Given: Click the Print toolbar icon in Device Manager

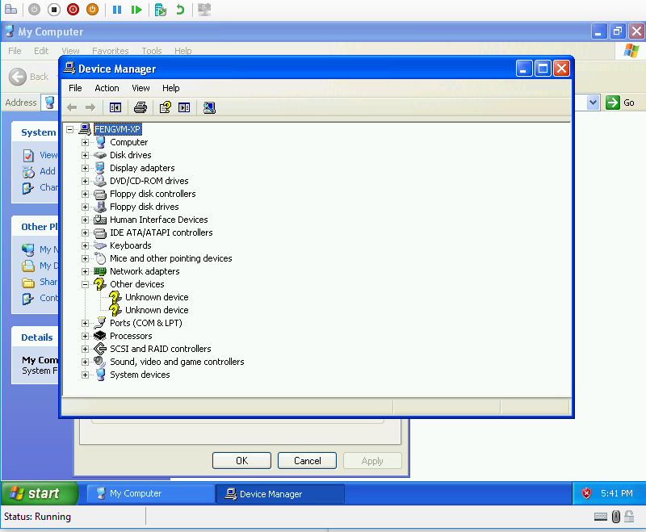Looking at the screenshot, I should tap(141, 107).
